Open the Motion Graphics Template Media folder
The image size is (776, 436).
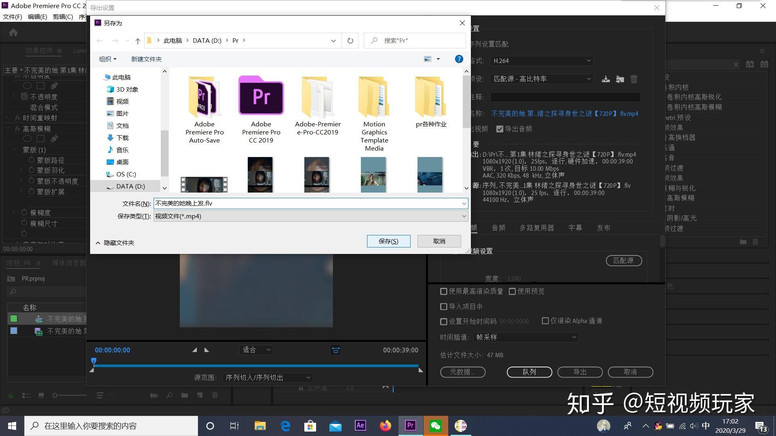[374, 114]
